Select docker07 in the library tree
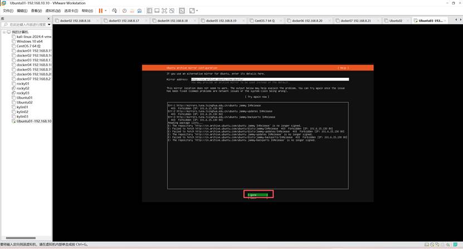 tap(32, 79)
